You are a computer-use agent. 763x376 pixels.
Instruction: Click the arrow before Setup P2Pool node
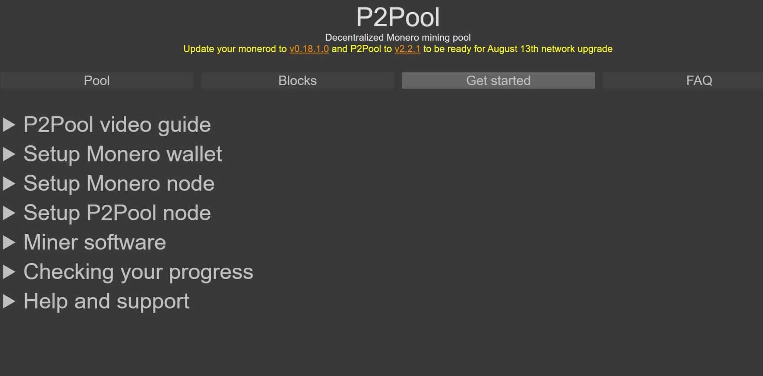tap(9, 213)
